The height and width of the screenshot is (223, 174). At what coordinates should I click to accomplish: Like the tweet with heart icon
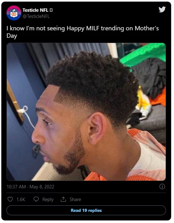10,199
